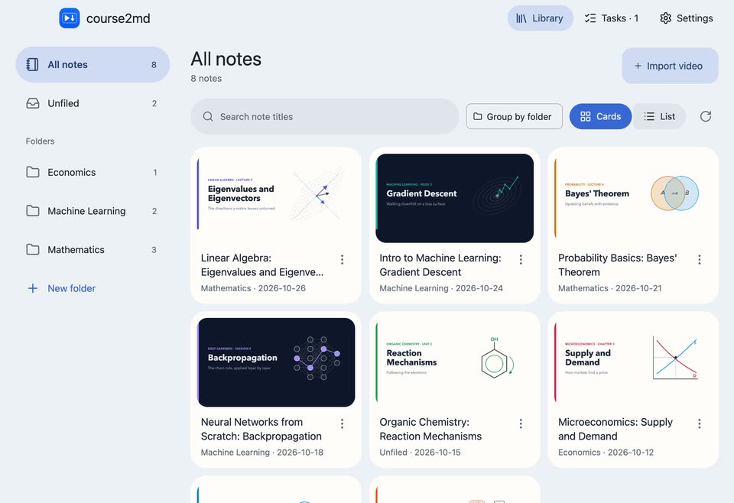Screen dimensions: 734x503
Task: Open more options for Linear Algebra note
Action: point(343,260)
